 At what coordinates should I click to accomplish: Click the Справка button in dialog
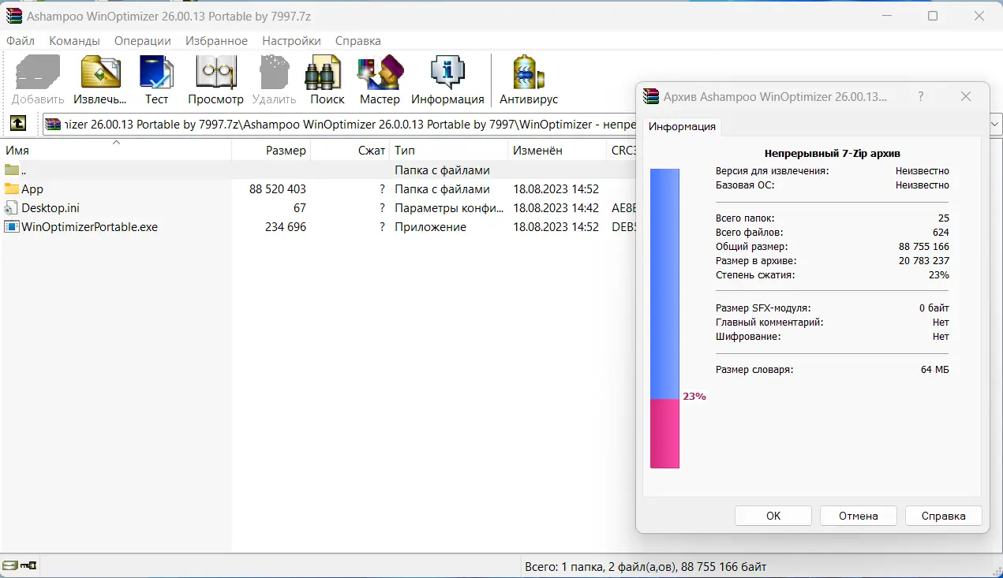tap(944, 516)
